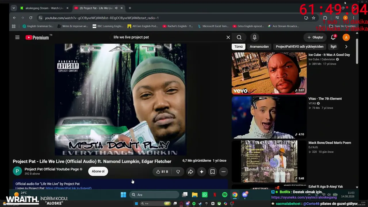Open the Chrome apps grid shortcut

(x=14, y=26)
